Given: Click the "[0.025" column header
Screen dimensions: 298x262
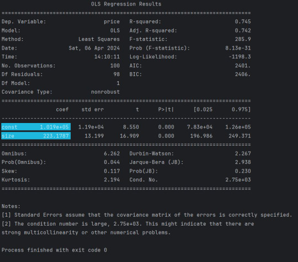Looking at the screenshot, I should click(203, 109).
